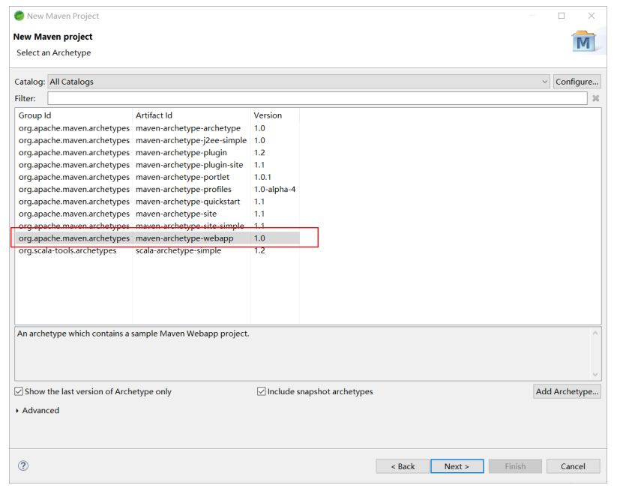Viewport: 623px width, 497px height.
Task: Click version 1.0.1 of the portlet archetype
Action: (x=262, y=177)
